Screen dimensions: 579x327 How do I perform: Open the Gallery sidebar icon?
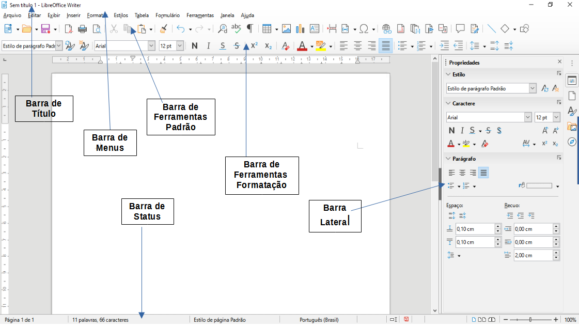572,127
